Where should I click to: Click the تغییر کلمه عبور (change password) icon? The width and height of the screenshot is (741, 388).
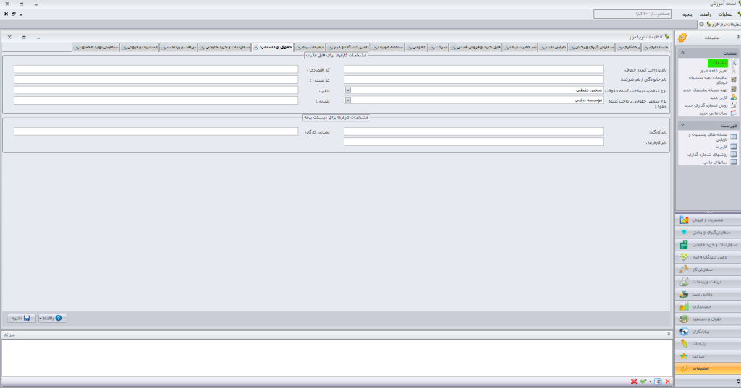734,70
